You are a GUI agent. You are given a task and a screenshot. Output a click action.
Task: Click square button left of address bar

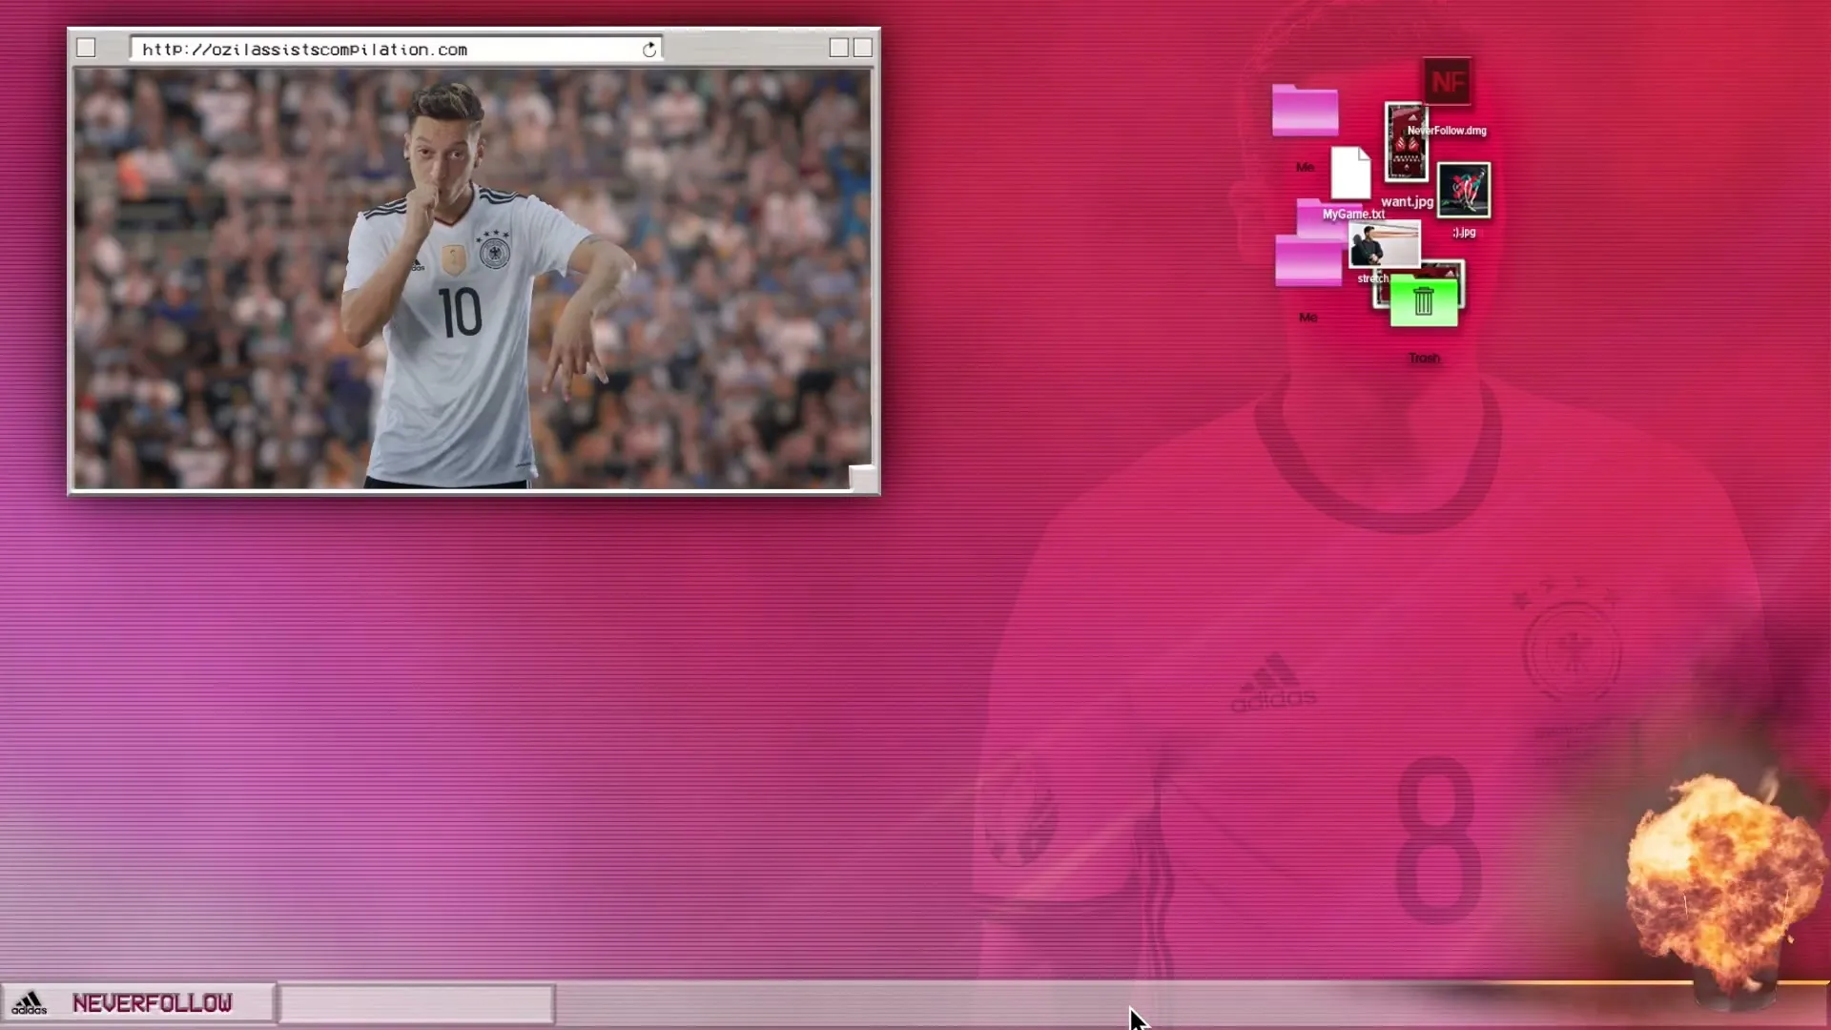(x=86, y=48)
